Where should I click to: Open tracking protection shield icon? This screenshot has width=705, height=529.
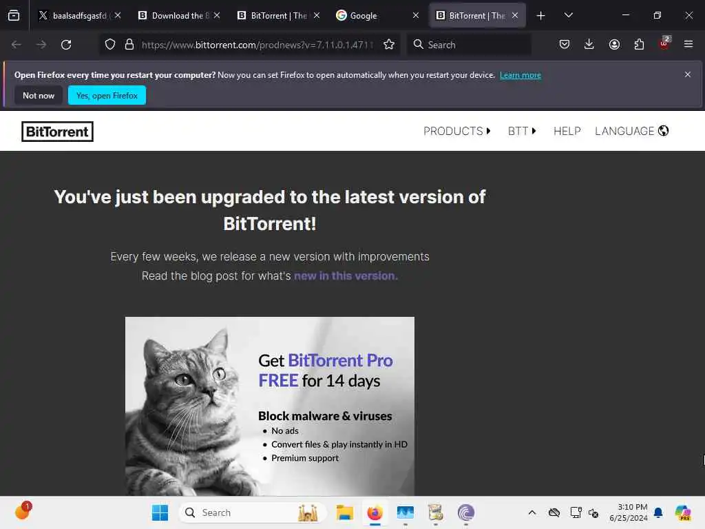pos(110,45)
